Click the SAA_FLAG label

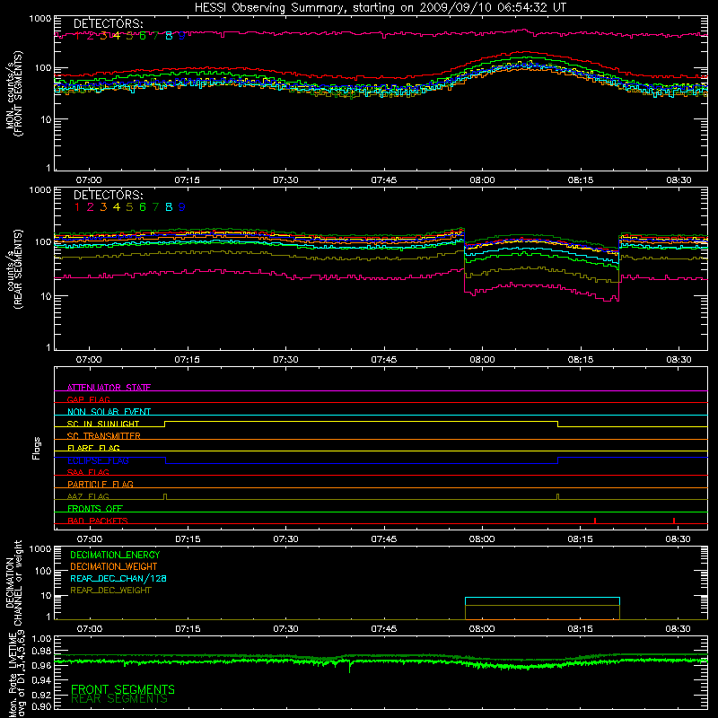coord(88,472)
